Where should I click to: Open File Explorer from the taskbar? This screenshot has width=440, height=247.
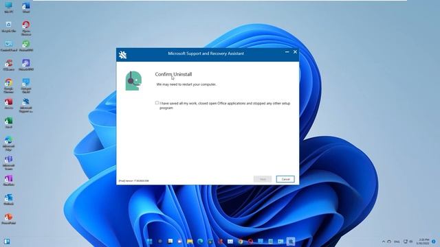point(190,242)
